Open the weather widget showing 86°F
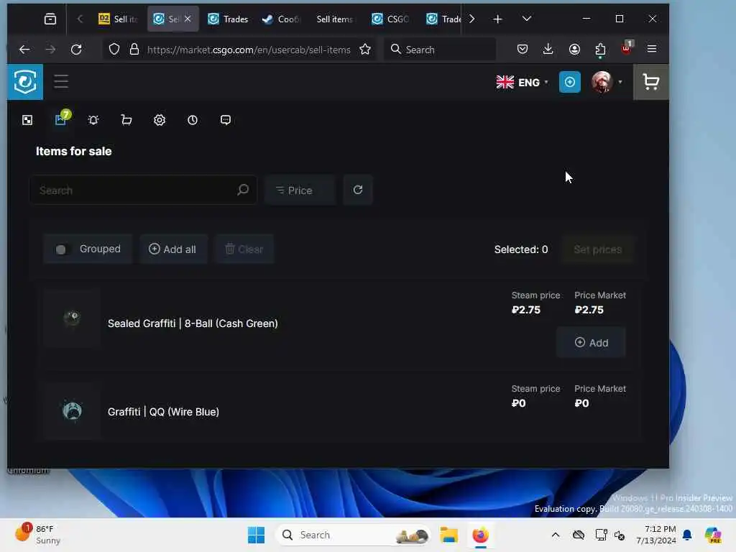This screenshot has width=736, height=552. (x=37, y=534)
